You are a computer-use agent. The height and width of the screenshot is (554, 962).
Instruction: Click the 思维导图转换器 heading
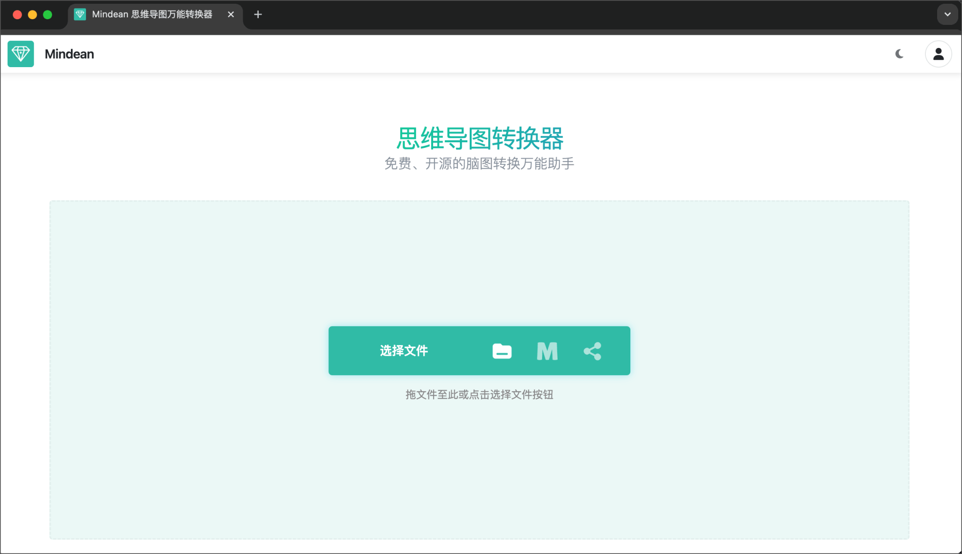pyautogui.click(x=480, y=138)
